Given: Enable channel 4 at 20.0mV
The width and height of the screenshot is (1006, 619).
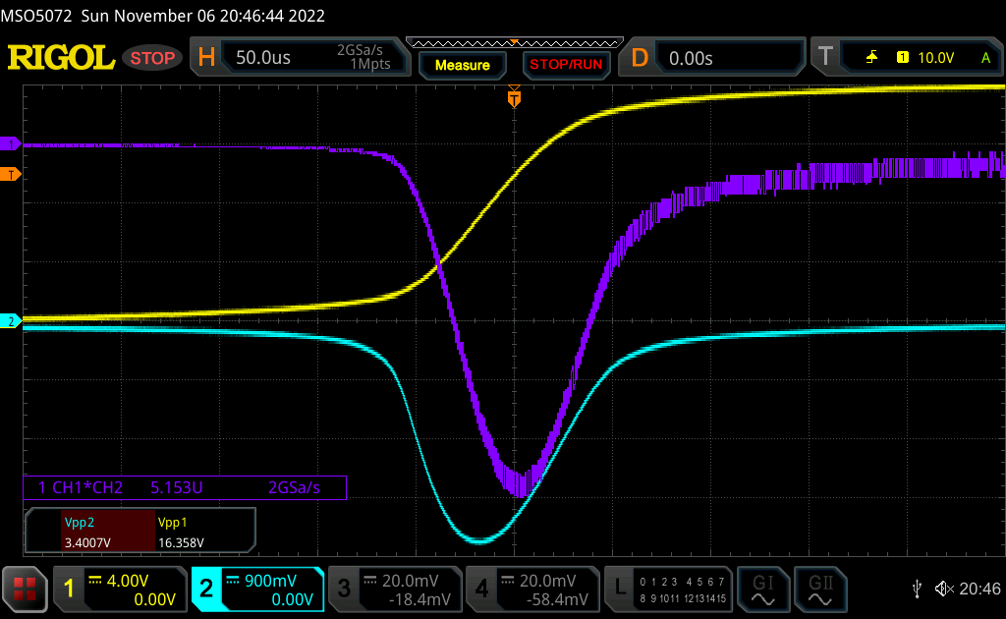Looking at the screenshot, I should click(x=532, y=590).
